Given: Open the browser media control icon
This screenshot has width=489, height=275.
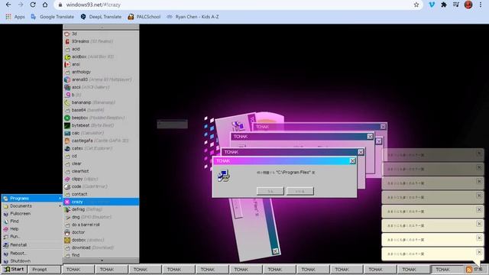Looking at the screenshot, I should 456,5.
